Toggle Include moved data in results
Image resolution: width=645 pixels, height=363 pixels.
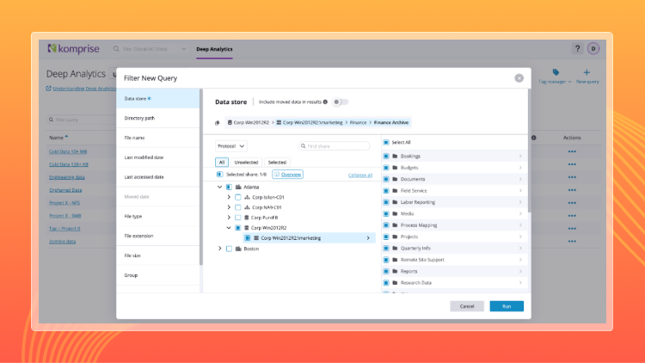click(x=341, y=102)
